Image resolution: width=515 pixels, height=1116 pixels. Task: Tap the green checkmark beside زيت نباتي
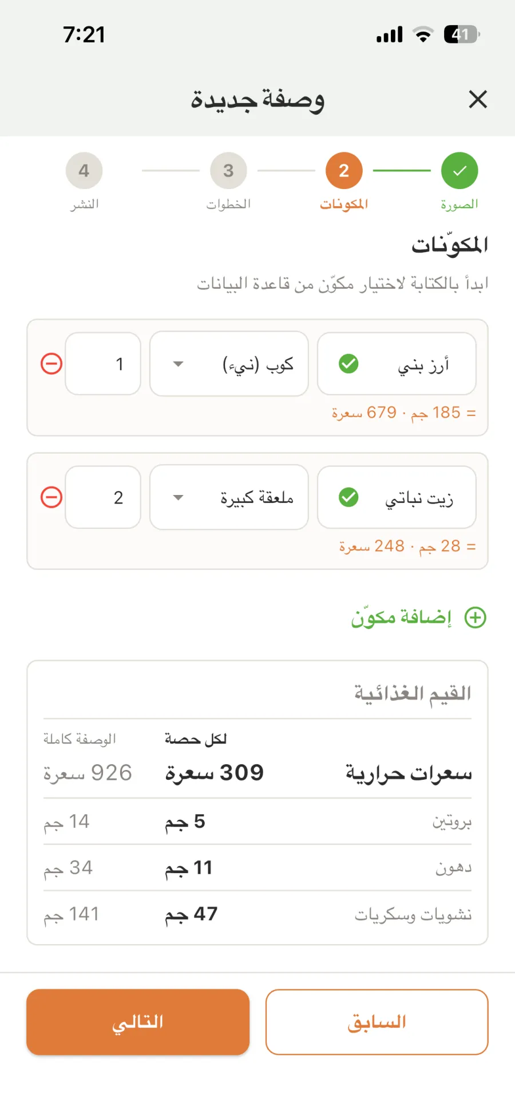coord(348,497)
